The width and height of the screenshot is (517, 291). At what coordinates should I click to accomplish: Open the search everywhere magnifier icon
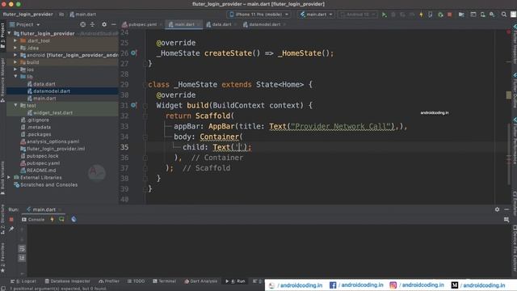(x=504, y=15)
